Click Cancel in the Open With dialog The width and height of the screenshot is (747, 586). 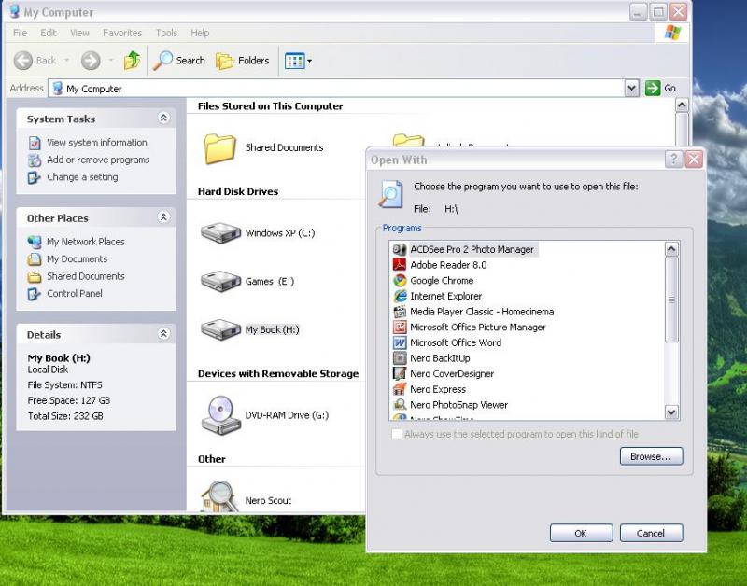coord(651,533)
